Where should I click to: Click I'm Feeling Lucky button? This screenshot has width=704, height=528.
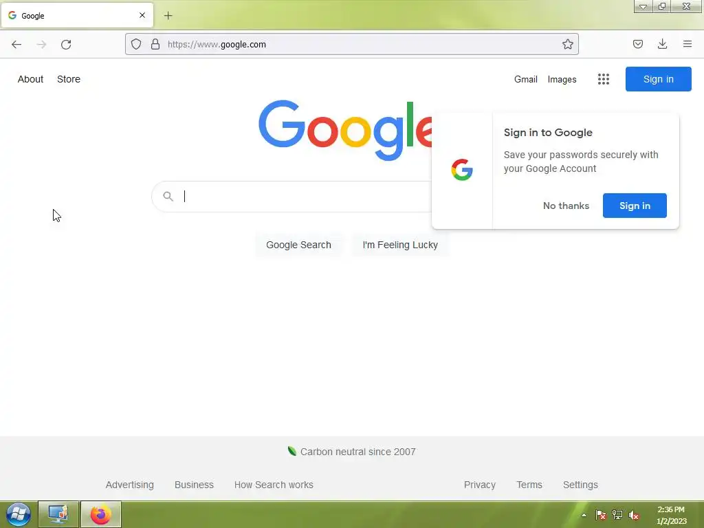coord(400,245)
